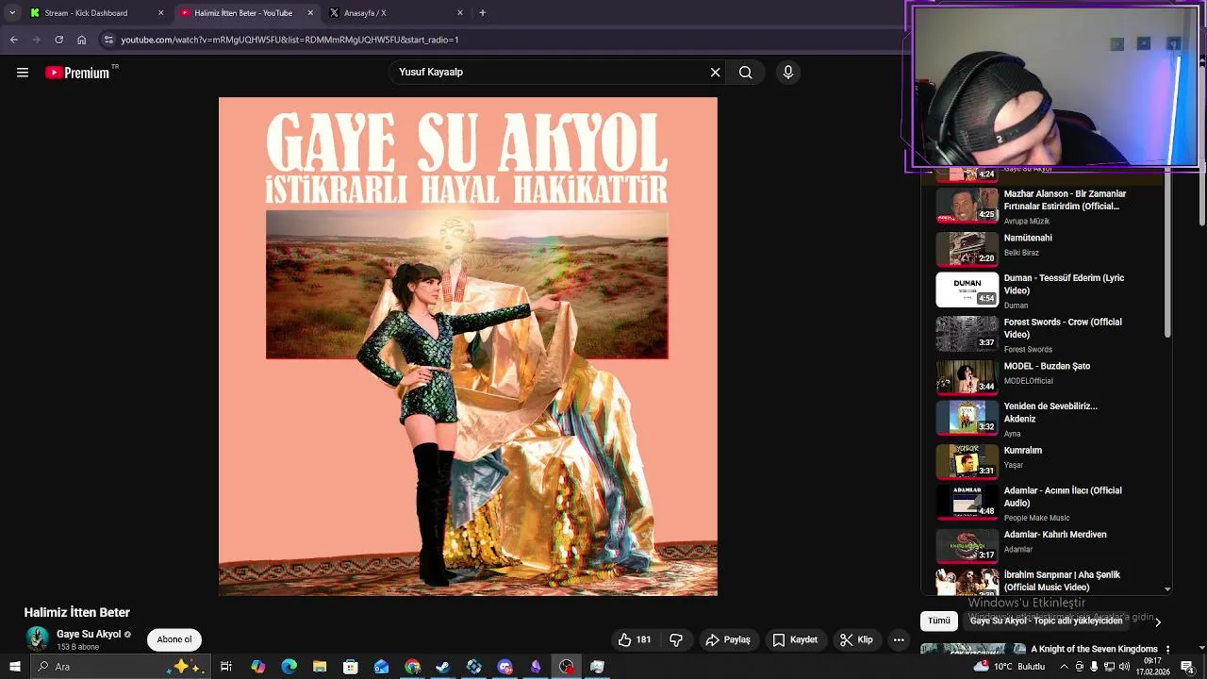Open the tab search dropdown arrow
Screen dimensions: 1207x679
[x=12, y=13]
